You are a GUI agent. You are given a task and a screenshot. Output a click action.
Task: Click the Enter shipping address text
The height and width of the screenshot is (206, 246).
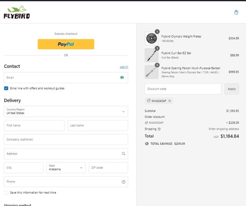(x=224, y=129)
